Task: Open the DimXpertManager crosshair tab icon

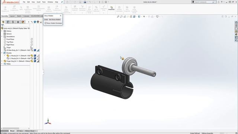Action: [x=18, y=22]
